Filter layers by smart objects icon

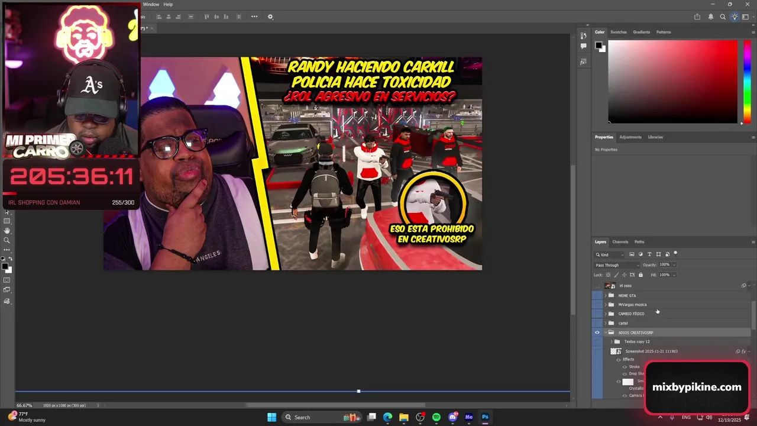coord(667,254)
